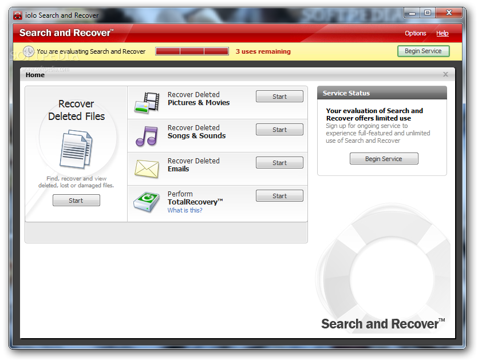Maximize the iolo Search and Recover window
478x361 pixels.
[428, 13]
